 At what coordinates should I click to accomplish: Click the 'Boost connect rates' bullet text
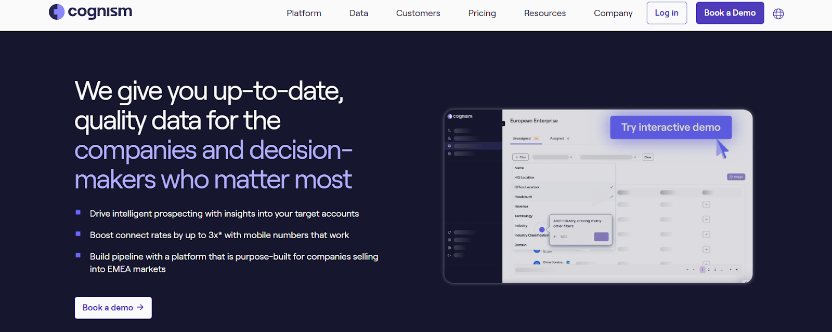point(219,235)
